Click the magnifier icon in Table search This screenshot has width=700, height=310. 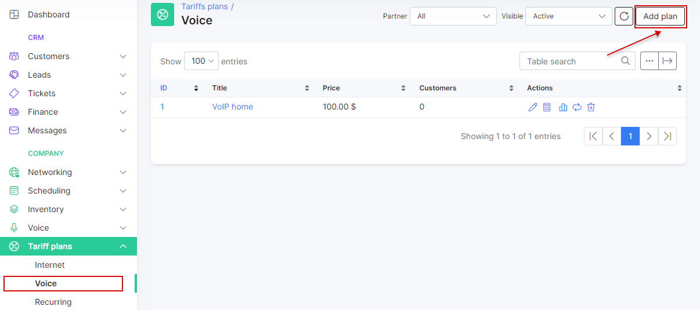coord(626,61)
